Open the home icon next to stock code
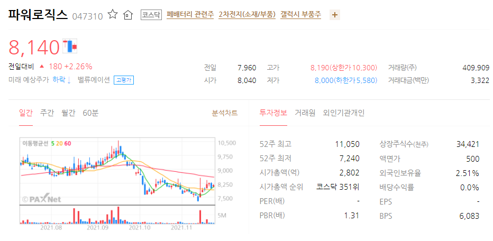The width and height of the screenshot is (493, 241). (x=127, y=15)
